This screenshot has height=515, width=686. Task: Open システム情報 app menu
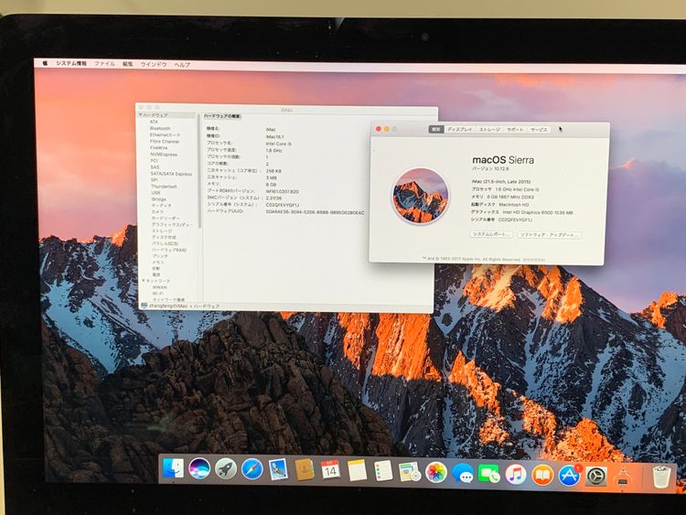click(x=71, y=63)
